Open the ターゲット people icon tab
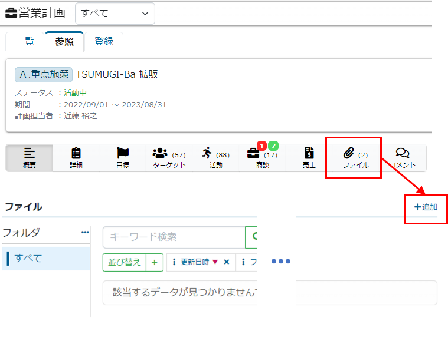Screen dimensions: 448x357 169,158
